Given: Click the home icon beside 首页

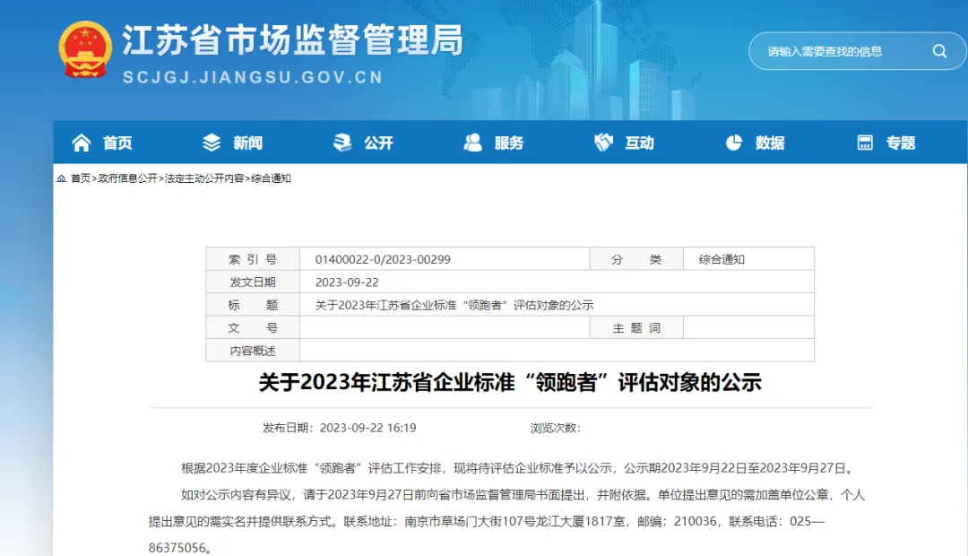Looking at the screenshot, I should click(x=82, y=143).
